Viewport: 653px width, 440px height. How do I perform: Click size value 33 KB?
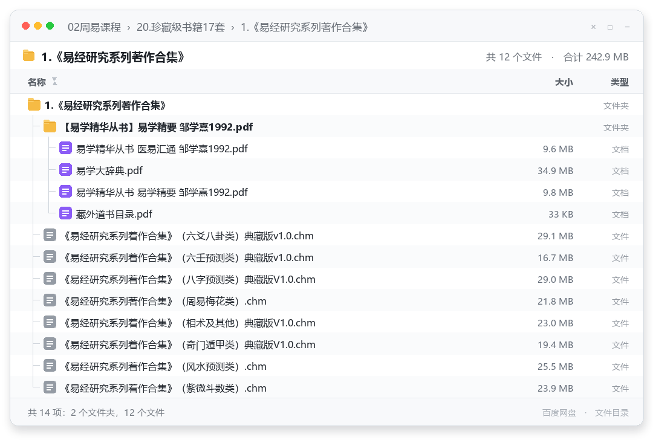[x=560, y=215]
